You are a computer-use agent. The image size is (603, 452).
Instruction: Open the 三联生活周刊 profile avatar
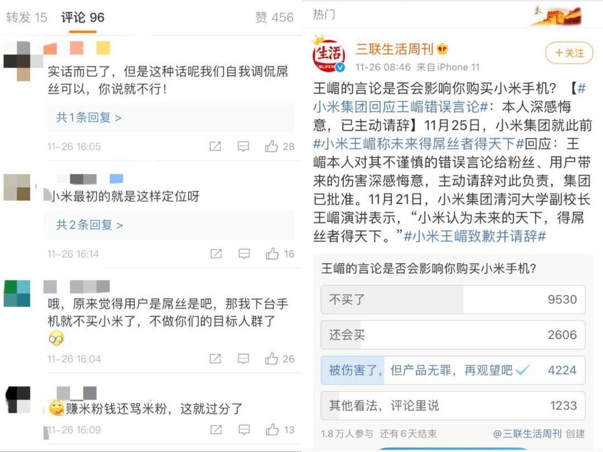coord(329,55)
